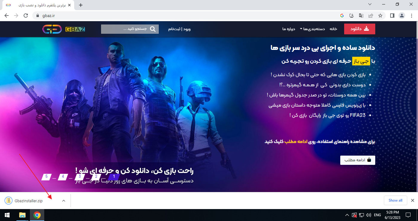
Task: Open the Translate this page icon
Action: click(x=361, y=16)
